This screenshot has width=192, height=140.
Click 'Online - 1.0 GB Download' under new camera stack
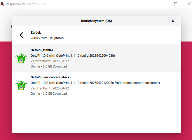[x=49, y=94]
